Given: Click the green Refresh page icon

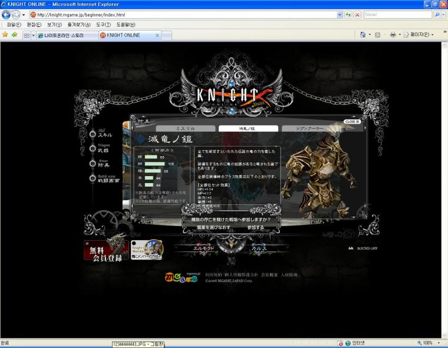Looking at the screenshot, I should pyautogui.click(x=348, y=15).
